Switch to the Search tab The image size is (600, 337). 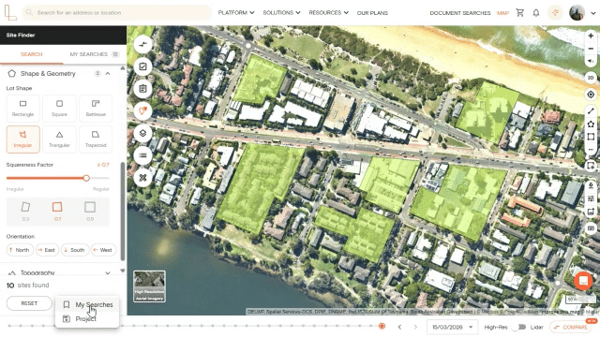(31, 54)
